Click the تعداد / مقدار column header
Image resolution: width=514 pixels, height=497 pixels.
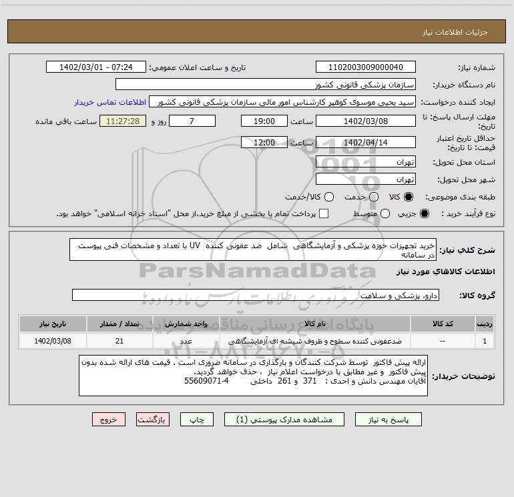119,324
